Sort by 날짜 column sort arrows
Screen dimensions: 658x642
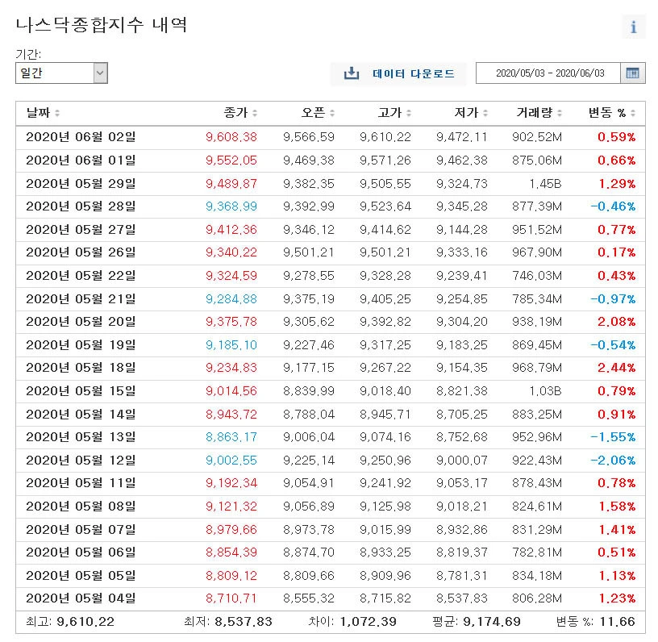coord(57,113)
